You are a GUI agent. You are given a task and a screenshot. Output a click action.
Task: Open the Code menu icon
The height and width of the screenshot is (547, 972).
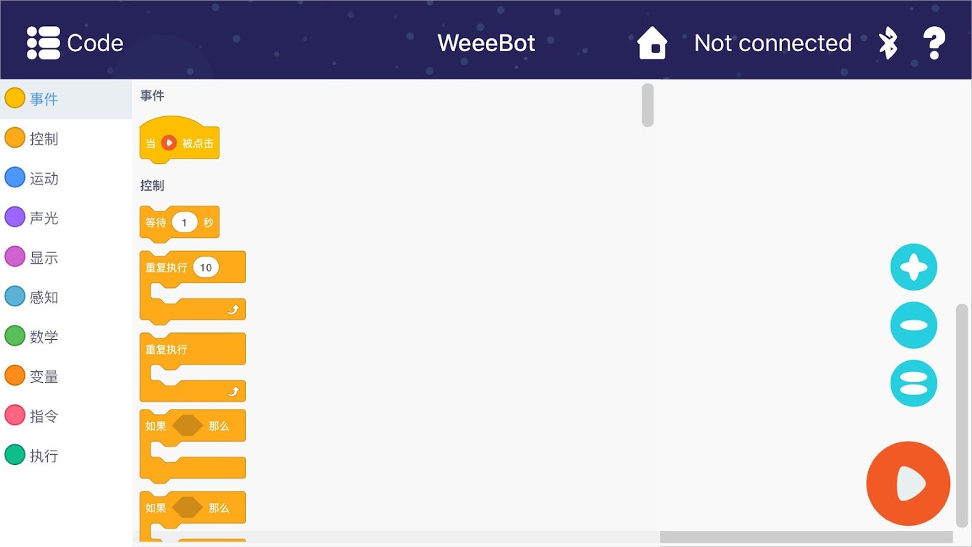(43, 43)
